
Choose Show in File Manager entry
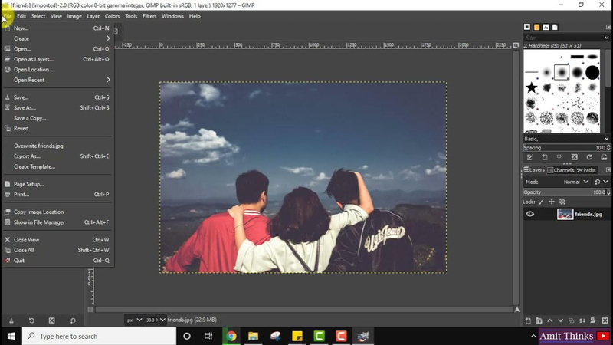click(57, 222)
